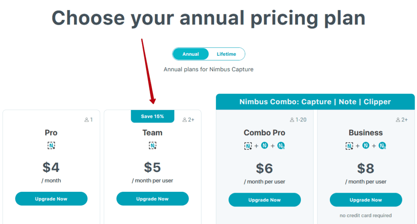Upgrade to the Pro plan
This screenshot has width=417, height=224.
point(51,199)
